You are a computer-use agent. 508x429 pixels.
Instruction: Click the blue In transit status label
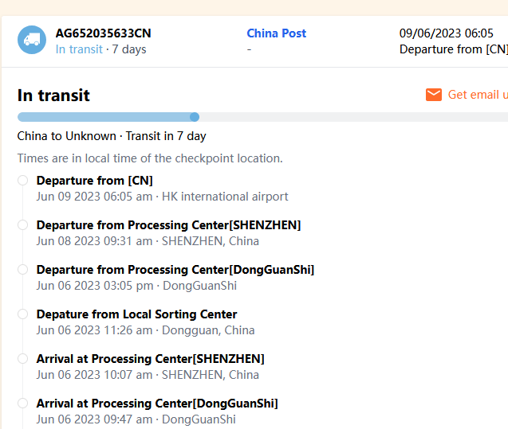click(79, 49)
